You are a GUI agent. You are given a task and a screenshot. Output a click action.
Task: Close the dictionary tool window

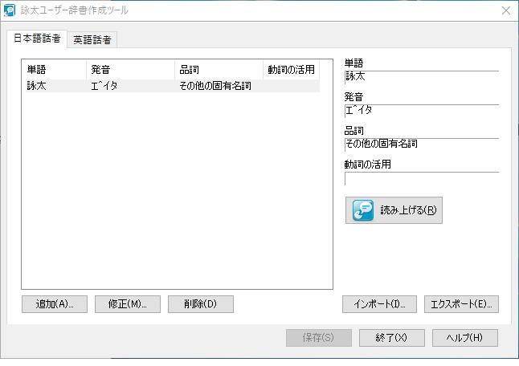(x=506, y=10)
